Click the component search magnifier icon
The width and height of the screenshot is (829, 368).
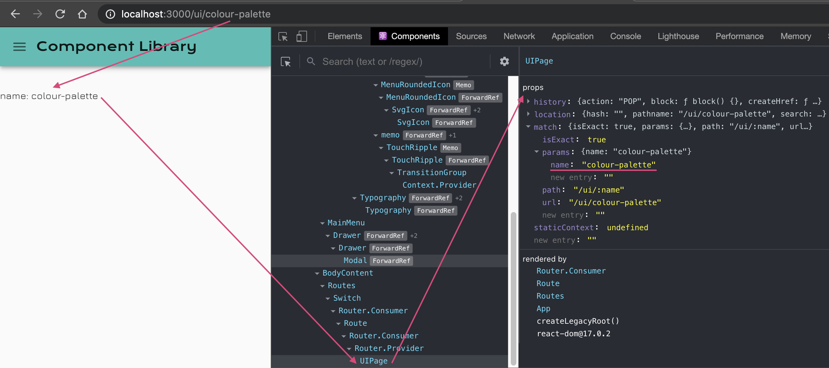311,61
